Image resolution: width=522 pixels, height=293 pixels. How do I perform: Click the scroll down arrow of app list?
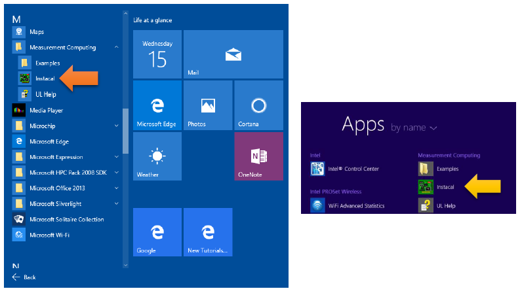(x=125, y=265)
